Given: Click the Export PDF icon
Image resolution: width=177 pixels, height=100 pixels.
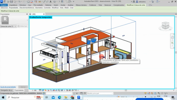Looking at the screenshot, I should pos(32,2).
